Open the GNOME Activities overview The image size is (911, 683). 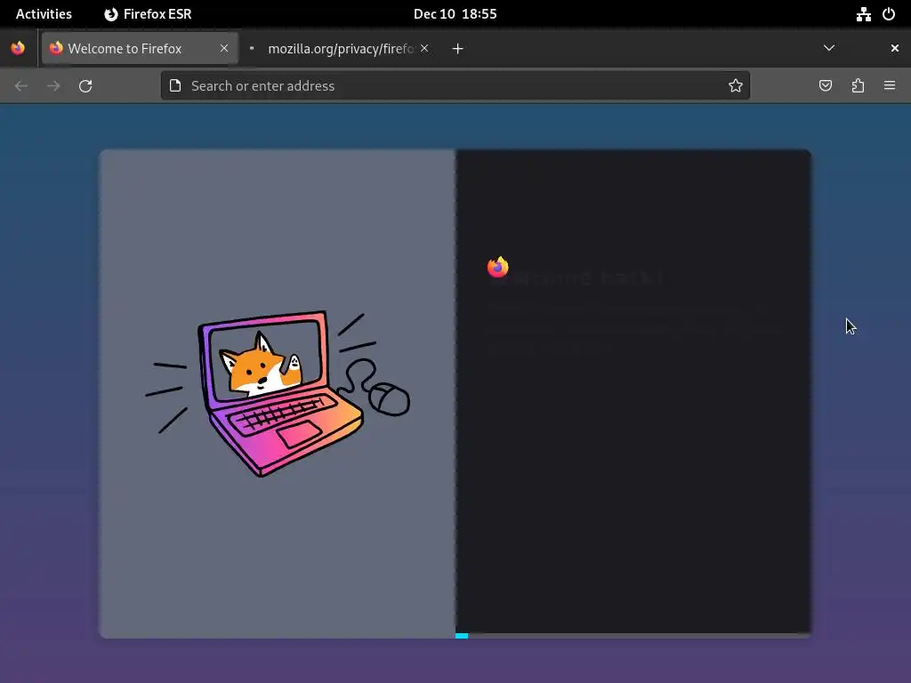point(44,14)
